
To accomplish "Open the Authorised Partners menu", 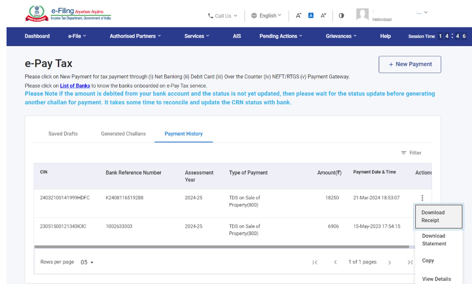I will pyautogui.click(x=135, y=36).
